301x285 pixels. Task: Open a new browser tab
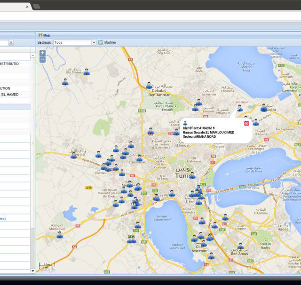(x=37, y=7)
